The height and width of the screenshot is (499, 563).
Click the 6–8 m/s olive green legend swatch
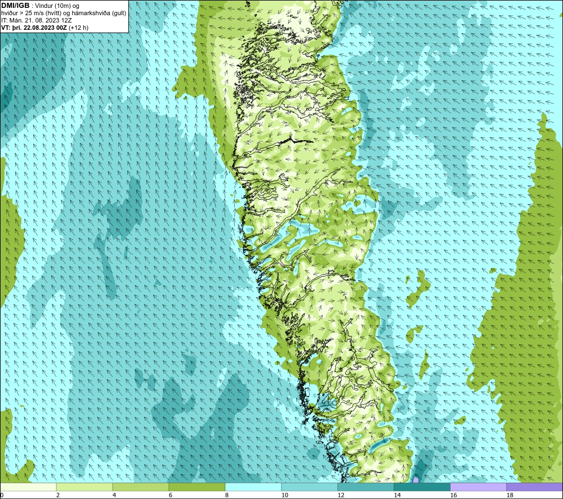[196, 487]
